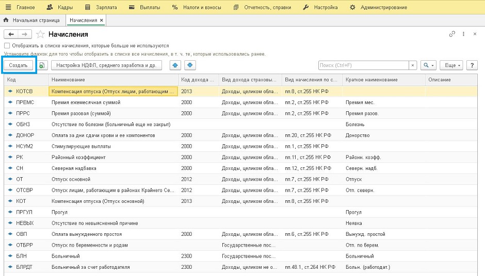The image size is (485, 276).
Task: Move the selected item down with the arrow icon
Action: click(x=190, y=65)
